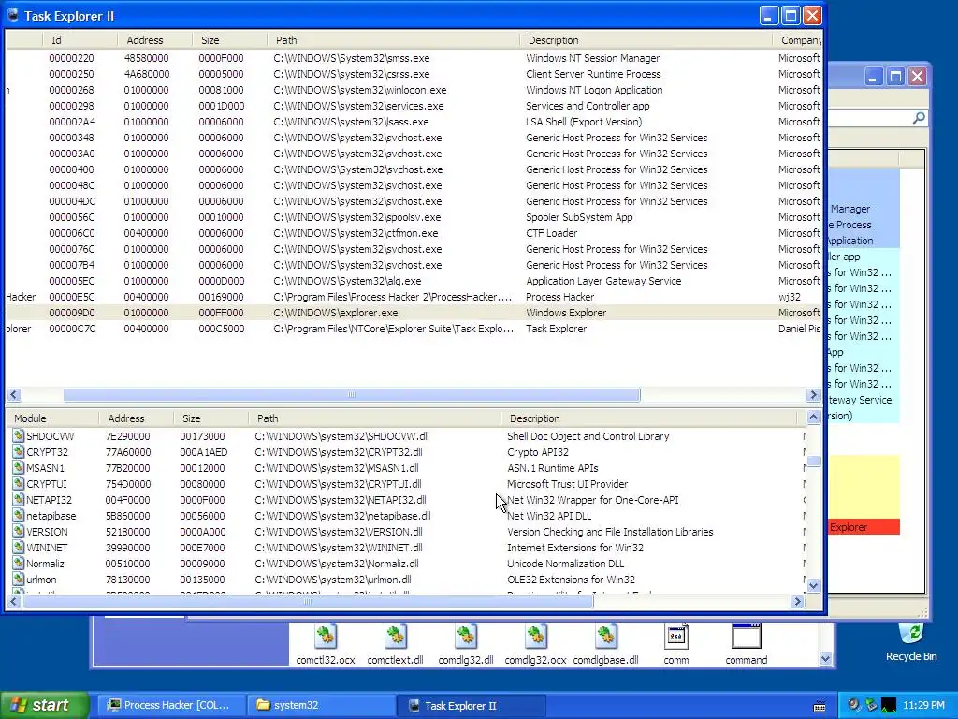Select the comm file icon in system32 window
This screenshot has height=719, width=958.
point(675,636)
